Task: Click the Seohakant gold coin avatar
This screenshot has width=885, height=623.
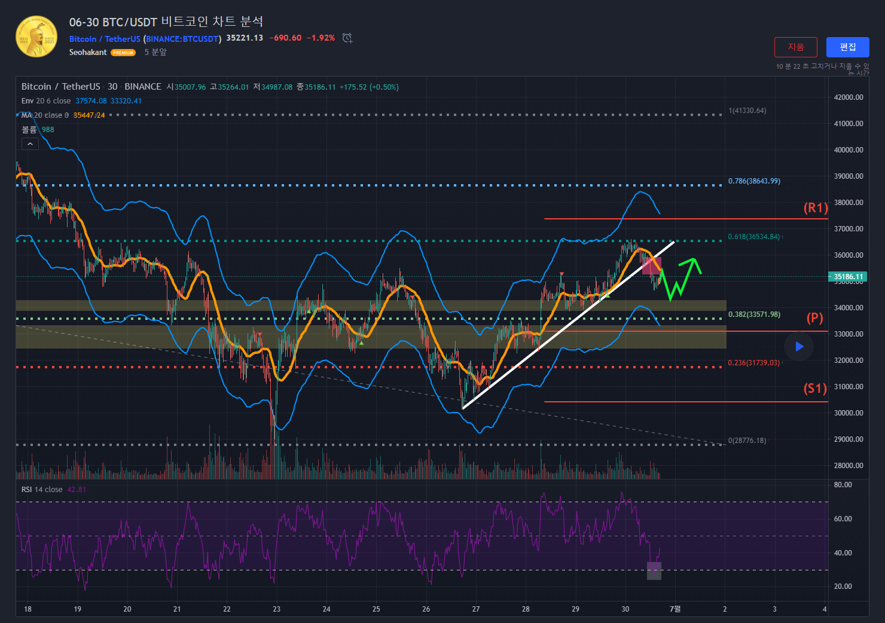Action: click(36, 37)
